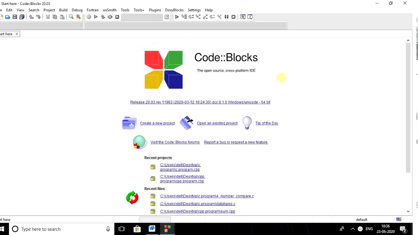Click the Windows taskbar search box

tap(61, 229)
